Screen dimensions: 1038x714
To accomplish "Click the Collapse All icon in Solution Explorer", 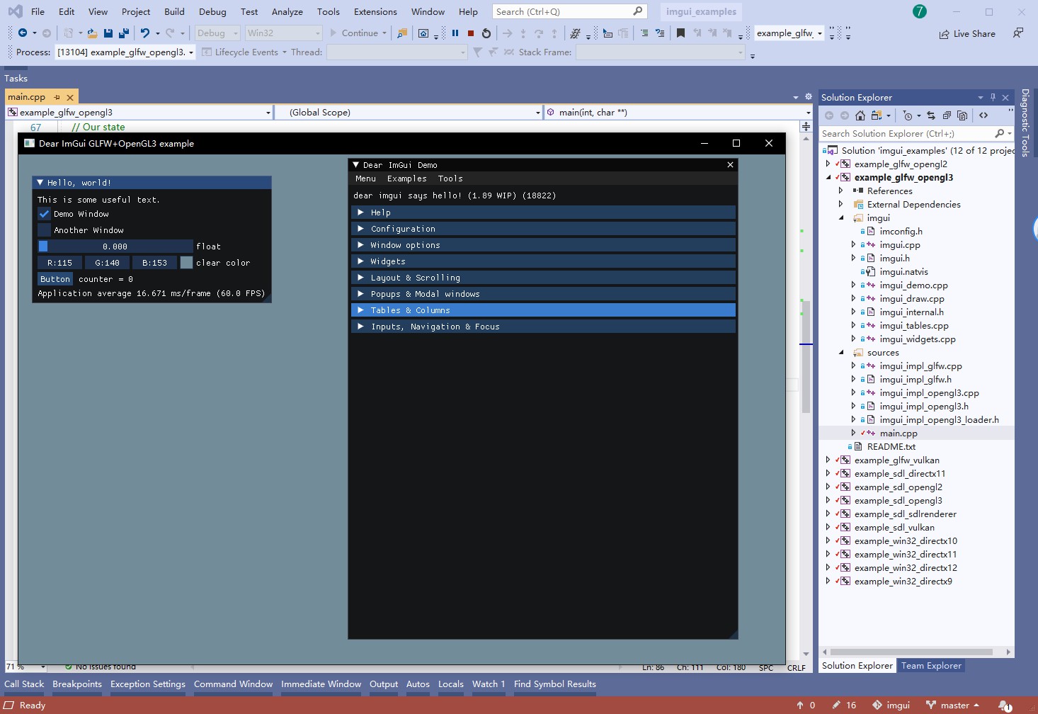I will click(947, 115).
